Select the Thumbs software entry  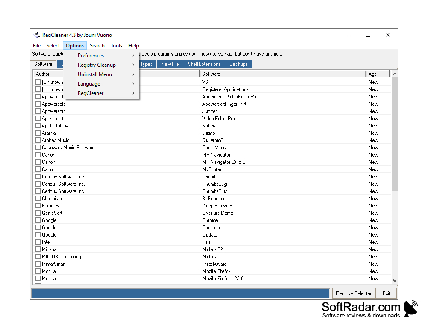(x=210, y=177)
